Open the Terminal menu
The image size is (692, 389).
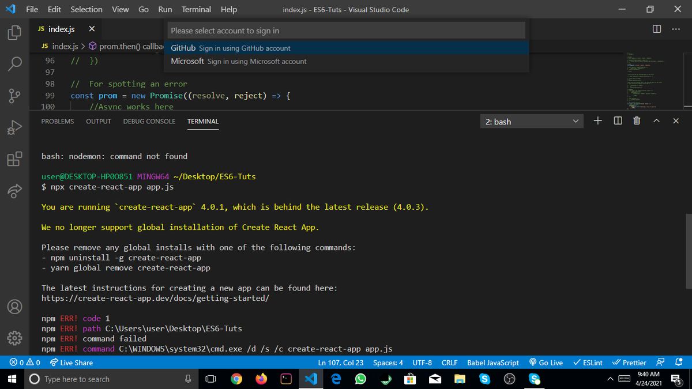coord(196,9)
